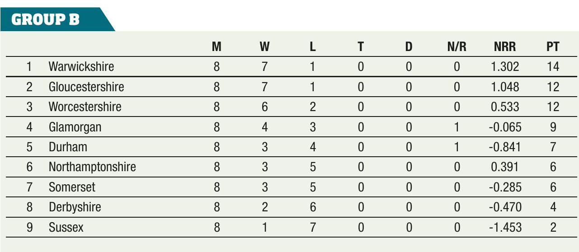
Task: Select Somerset in the standings
Action: pyautogui.click(x=72, y=187)
